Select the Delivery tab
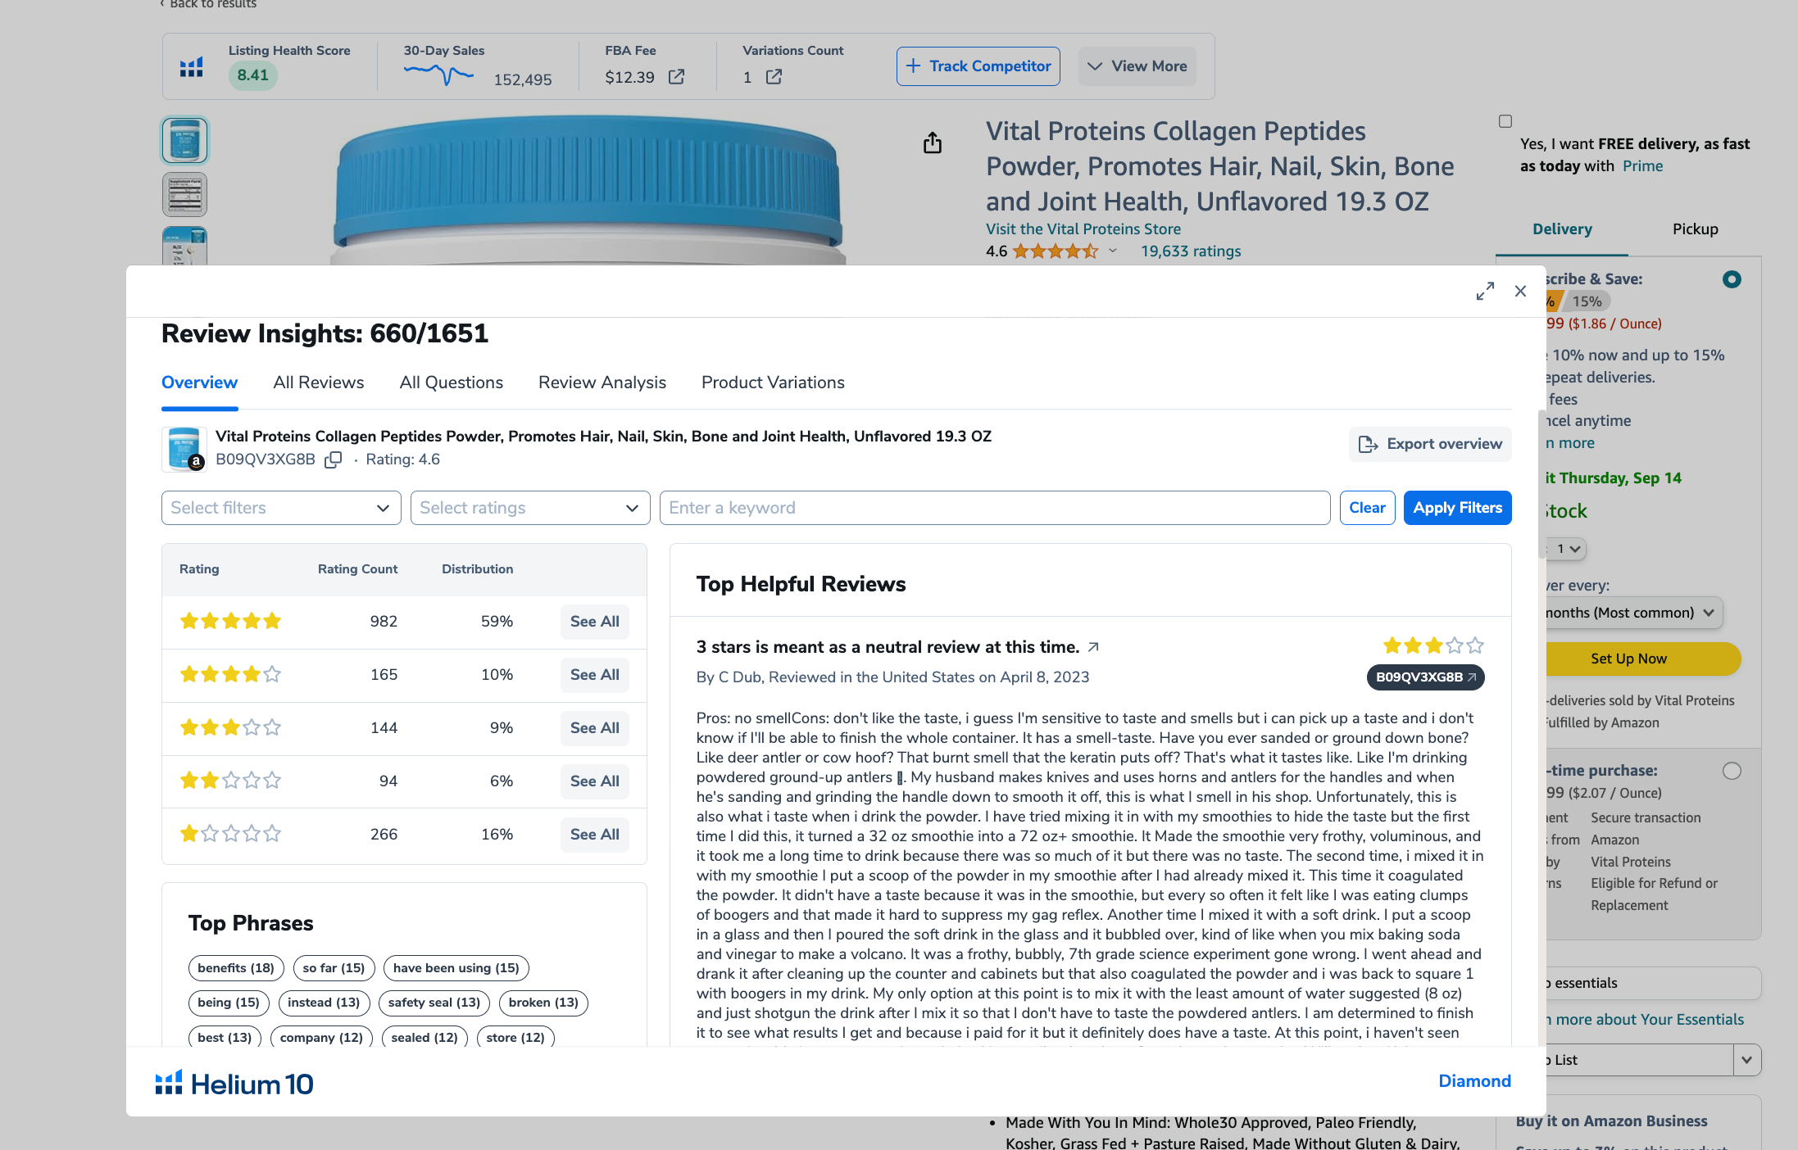The width and height of the screenshot is (1798, 1150). coord(1562,229)
